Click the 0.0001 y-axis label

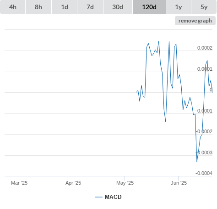(205, 69)
